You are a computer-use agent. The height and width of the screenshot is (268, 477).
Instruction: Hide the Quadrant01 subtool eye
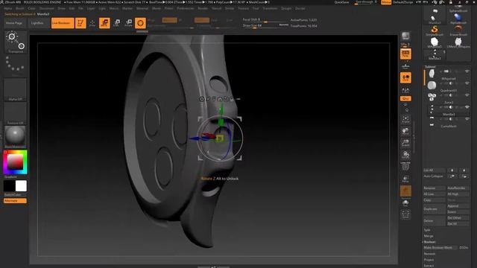pos(467,83)
